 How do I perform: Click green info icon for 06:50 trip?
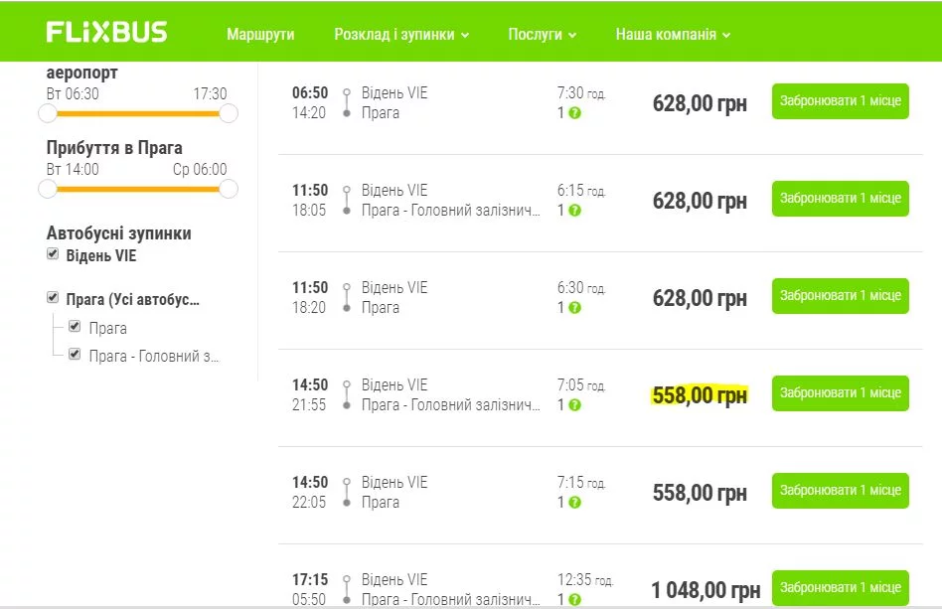coord(575,113)
